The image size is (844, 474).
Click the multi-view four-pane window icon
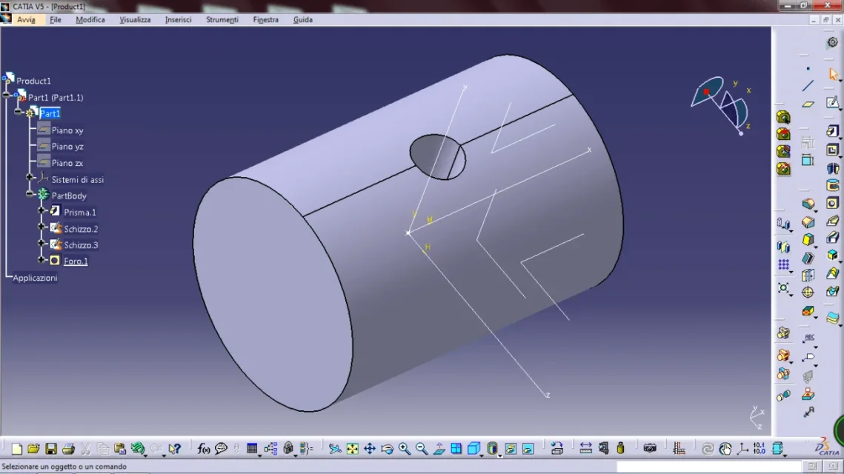click(456, 449)
